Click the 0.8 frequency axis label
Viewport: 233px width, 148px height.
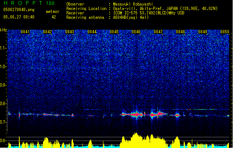tap(3, 104)
